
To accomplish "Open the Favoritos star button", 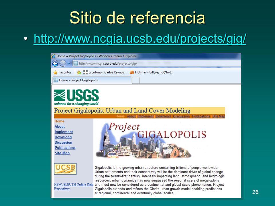I will coord(62,72).
